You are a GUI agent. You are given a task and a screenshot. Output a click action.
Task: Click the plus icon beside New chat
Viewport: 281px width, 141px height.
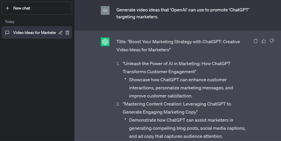pyautogui.click(x=7, y=8)
